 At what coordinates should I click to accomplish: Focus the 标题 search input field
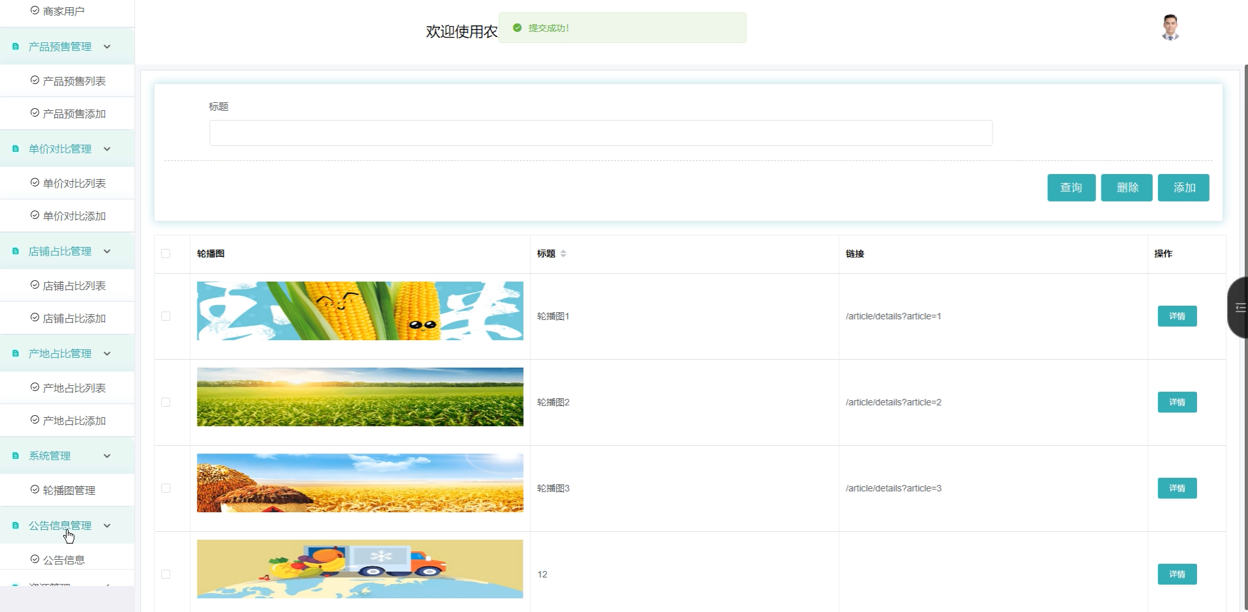click(601, 133)
